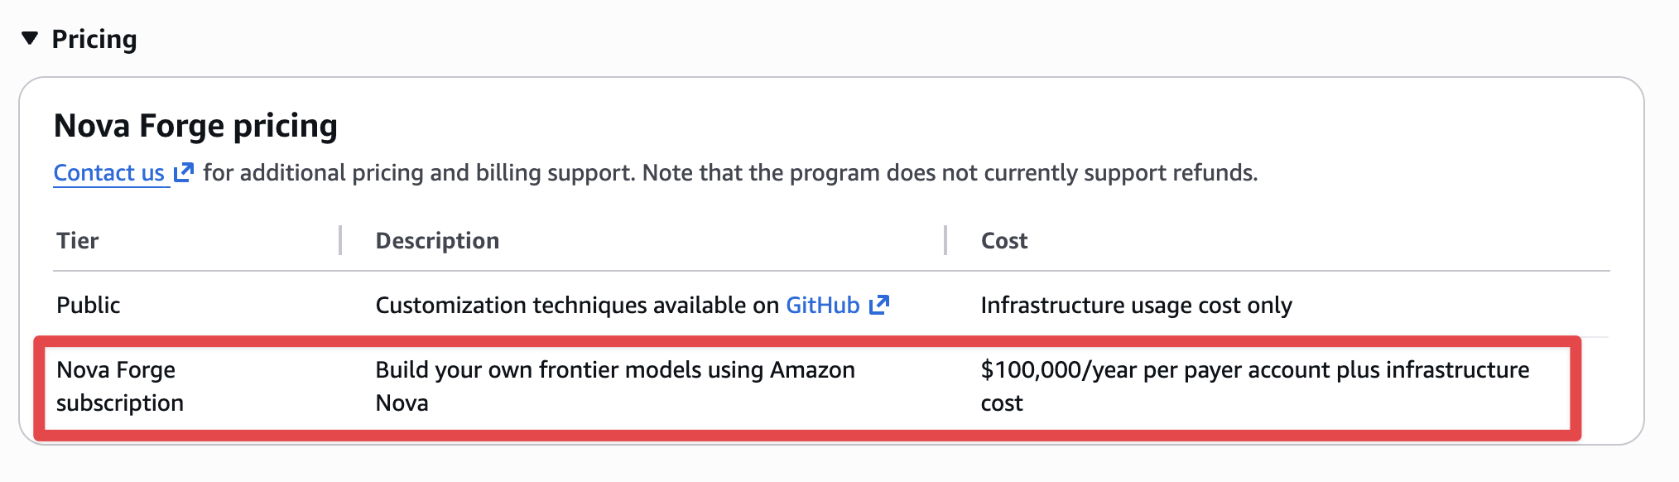The width and height of the screenshot is (1679, 482).
Task: Click external-link icon beside Contact us
Action: [x=184, y=172]
